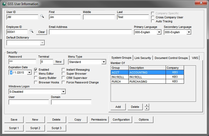Open the Secondary Language dropdown
Screen dimensions: 209x136
click(x=189, y=32)
